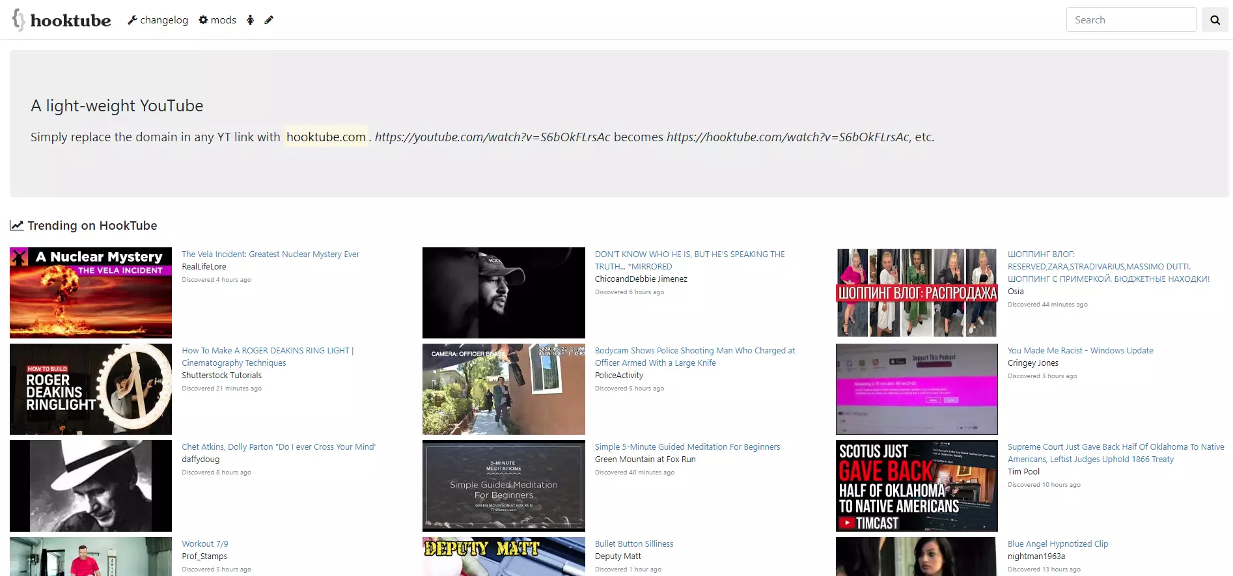1233x576 pixels.
Task: Click 'Discovered 40 minutes ago' timestamp
Action: tap(634, 473)
